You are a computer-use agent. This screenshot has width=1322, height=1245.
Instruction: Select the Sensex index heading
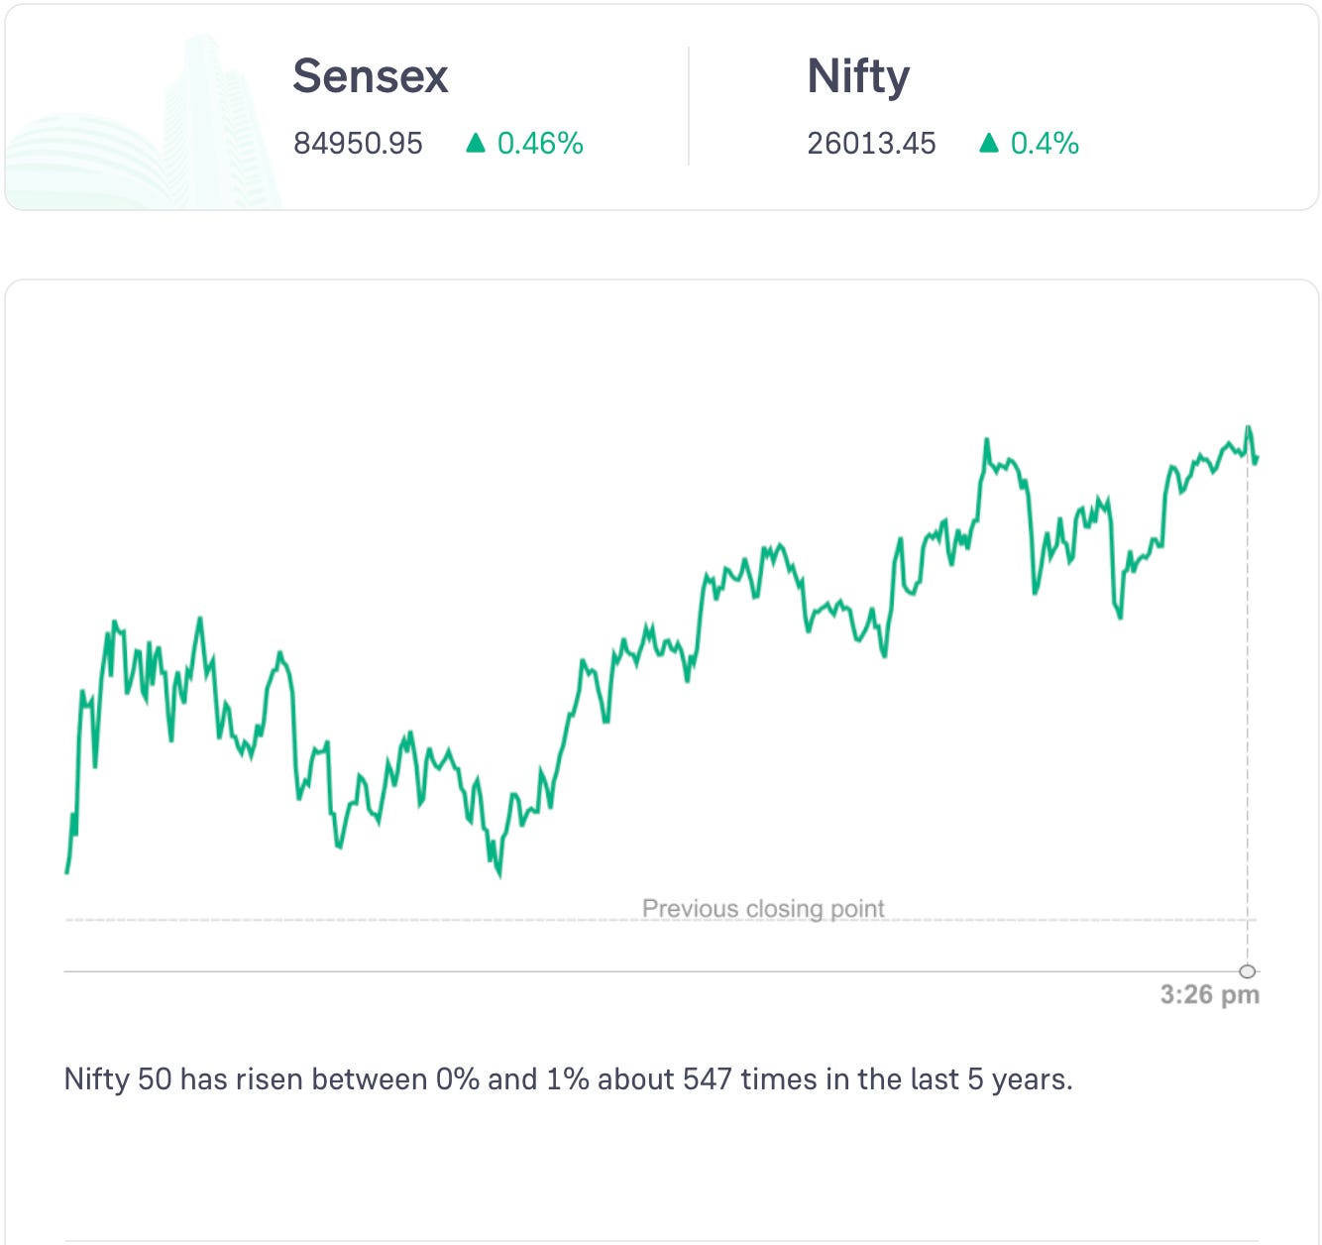tap(371, 76)
